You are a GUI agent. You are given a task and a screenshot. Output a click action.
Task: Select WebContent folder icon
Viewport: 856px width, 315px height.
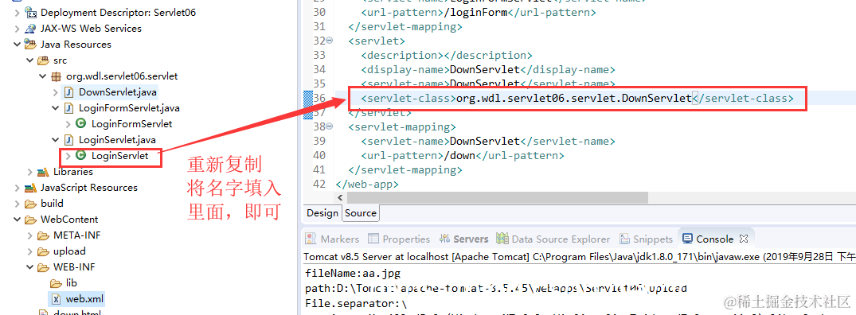pos(30,220)
